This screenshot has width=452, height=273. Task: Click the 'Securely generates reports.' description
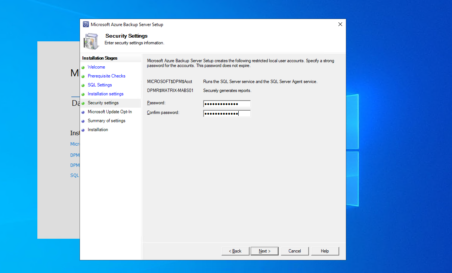point(227,91)
